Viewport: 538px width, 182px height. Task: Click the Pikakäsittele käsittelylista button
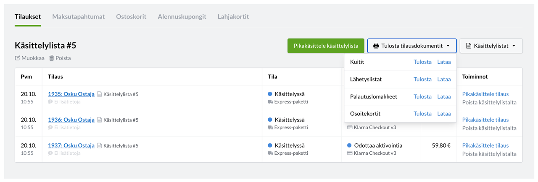point(326,46)
